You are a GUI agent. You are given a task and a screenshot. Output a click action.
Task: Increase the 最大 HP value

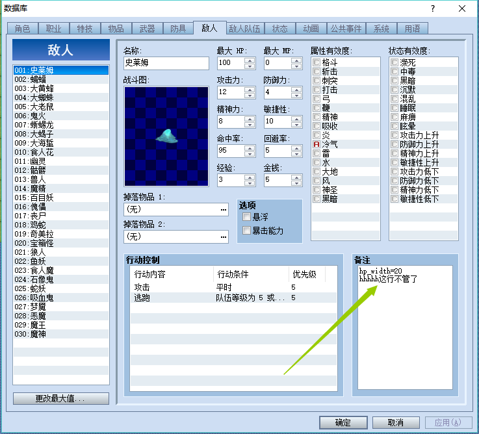[250, 60]
